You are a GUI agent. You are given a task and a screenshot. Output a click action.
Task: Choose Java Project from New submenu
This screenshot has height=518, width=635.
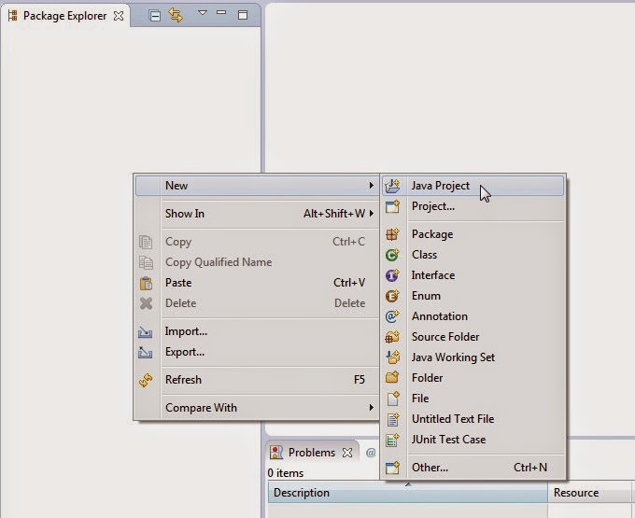click(x=473, y=186)
